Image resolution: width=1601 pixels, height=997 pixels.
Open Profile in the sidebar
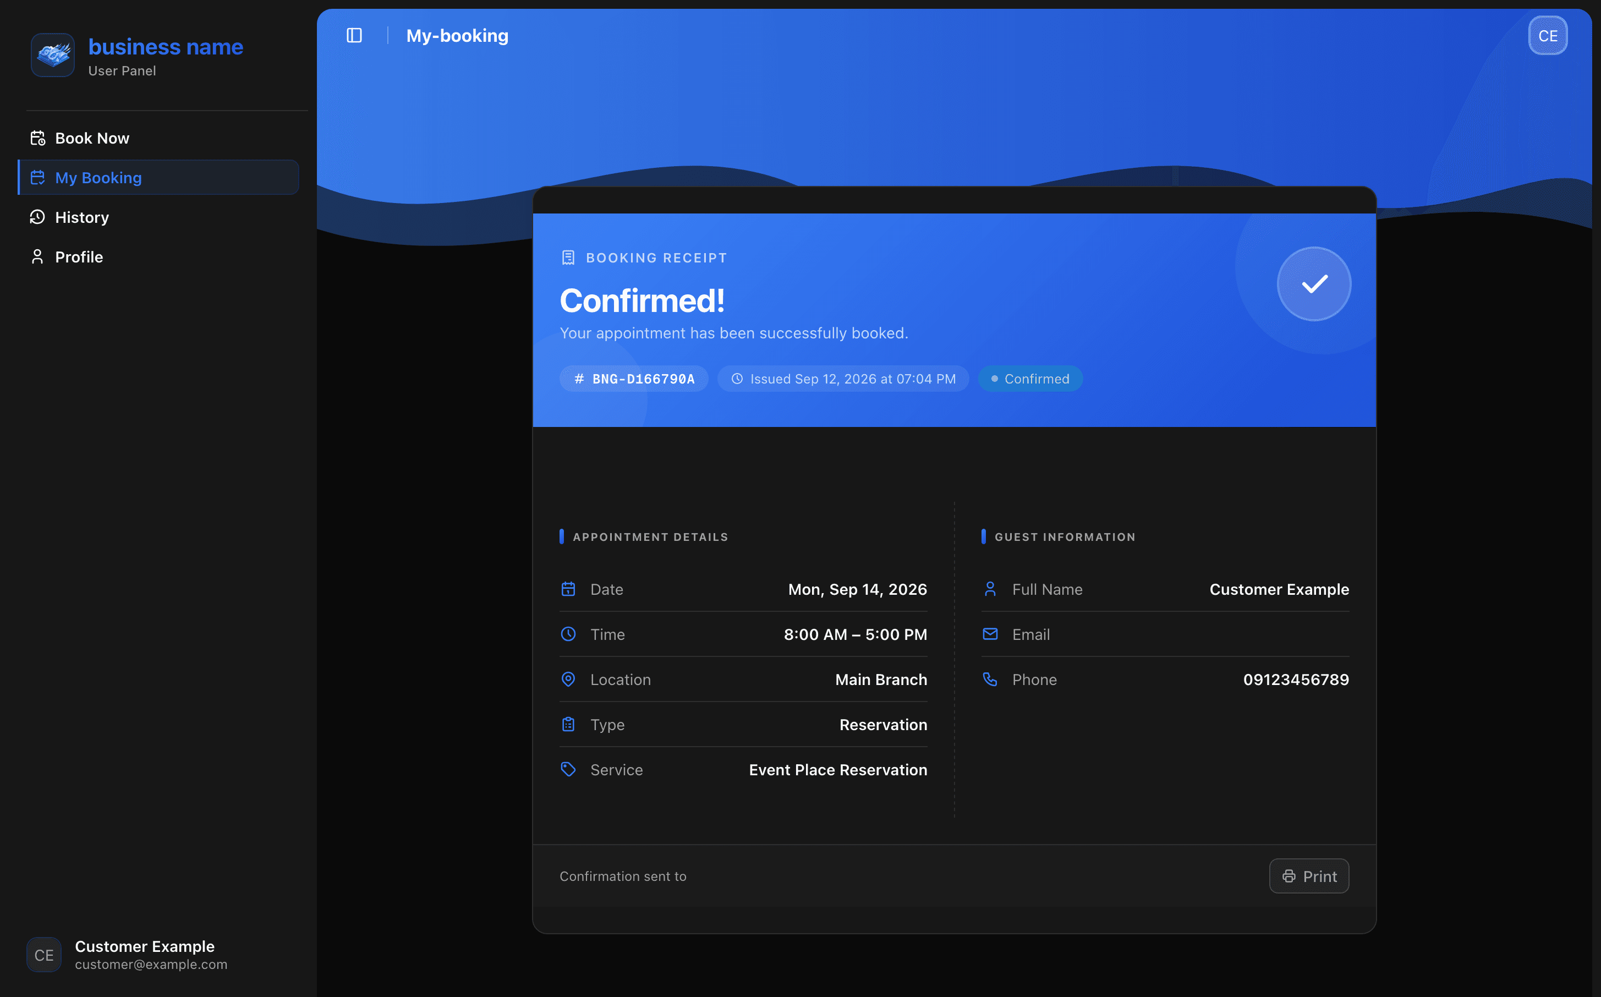coord(158,257)
